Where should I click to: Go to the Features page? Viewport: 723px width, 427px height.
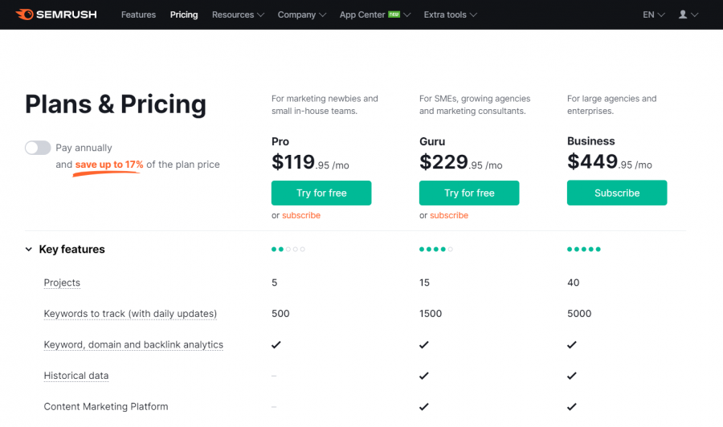(x=138, y=14)
